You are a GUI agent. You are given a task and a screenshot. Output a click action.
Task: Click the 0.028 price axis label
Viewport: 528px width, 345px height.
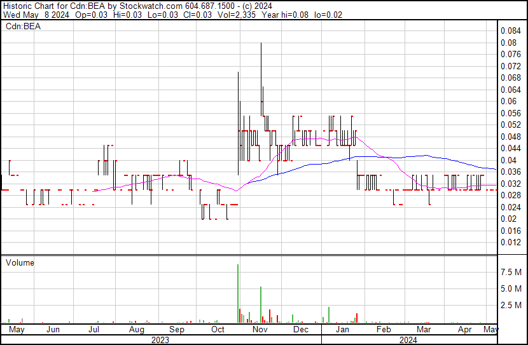click(x=511, y=196)
